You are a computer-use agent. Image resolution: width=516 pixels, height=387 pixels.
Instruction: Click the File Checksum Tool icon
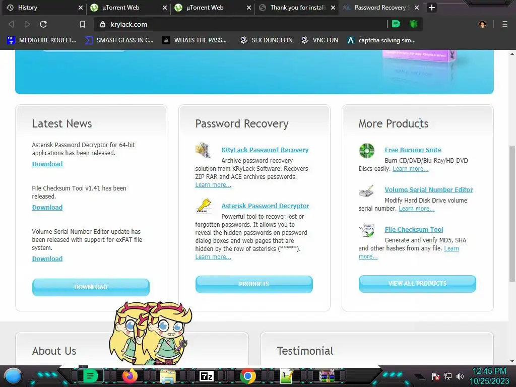tap(367, 230)
